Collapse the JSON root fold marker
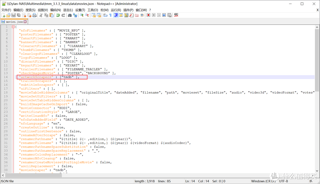Image resolution: width=320 pixels, height=184 pixels. [x=13, y=27]
